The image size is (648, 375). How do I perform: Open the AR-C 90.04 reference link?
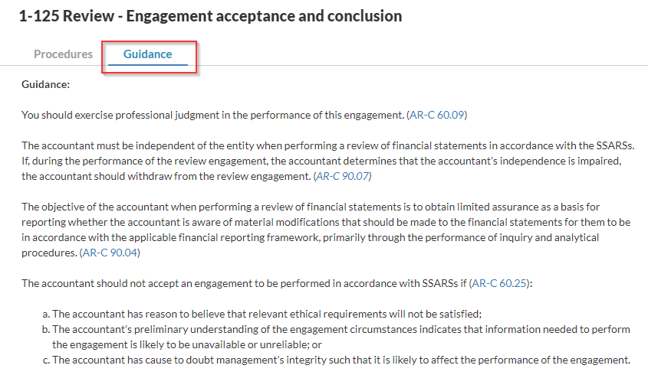coord(110,253)
